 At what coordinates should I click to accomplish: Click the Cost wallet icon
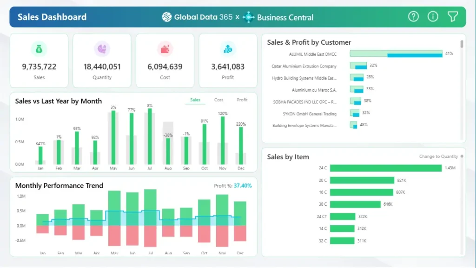point(165,49)
